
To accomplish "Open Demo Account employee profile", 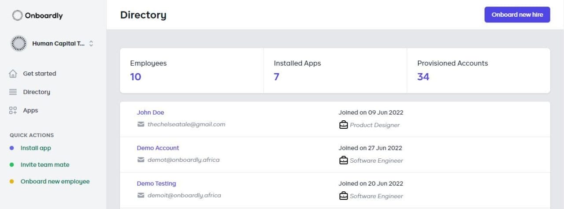I will [x=158, y=148].
